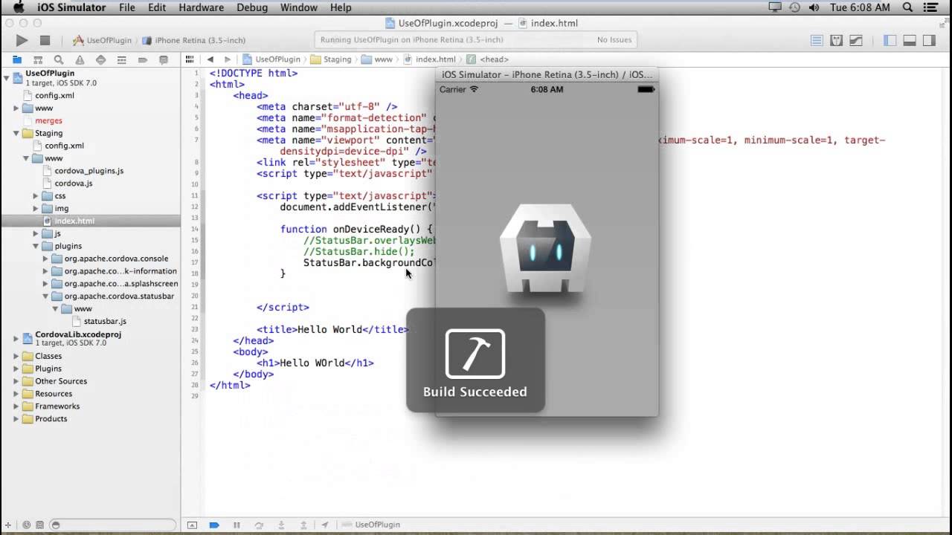Toggle the debug area visibility
Image resolution: width=952 pixels, height=535 pixels.
pyautogui.click(x=909, y=41)
